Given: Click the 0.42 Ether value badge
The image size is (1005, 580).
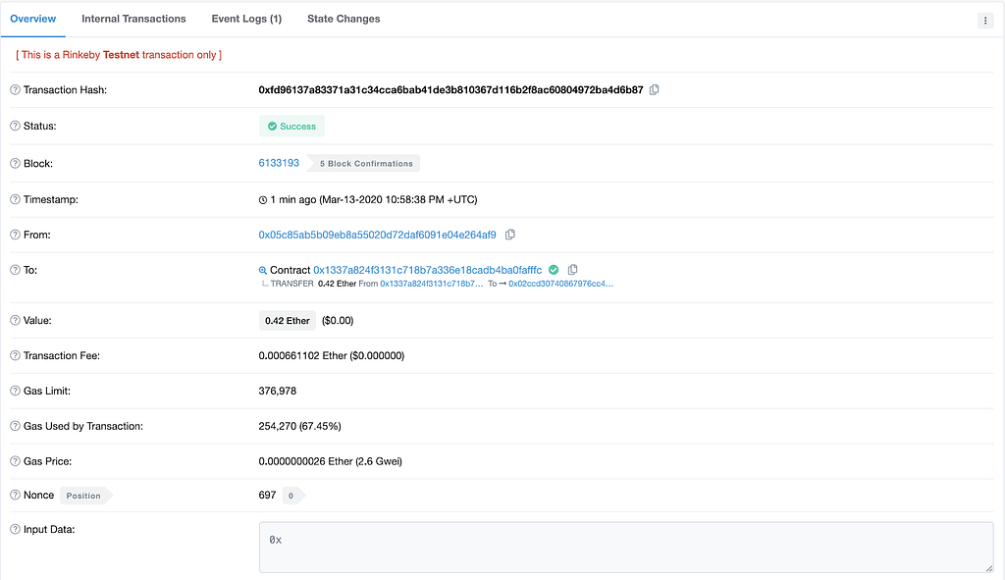Looking at the screenshot, I should tap(288, 321).
